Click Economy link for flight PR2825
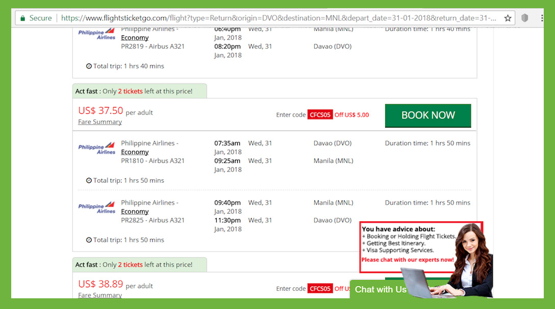 (135, 211)
